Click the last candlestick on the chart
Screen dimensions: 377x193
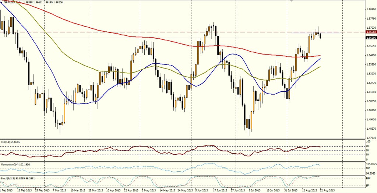pos(321,36)
